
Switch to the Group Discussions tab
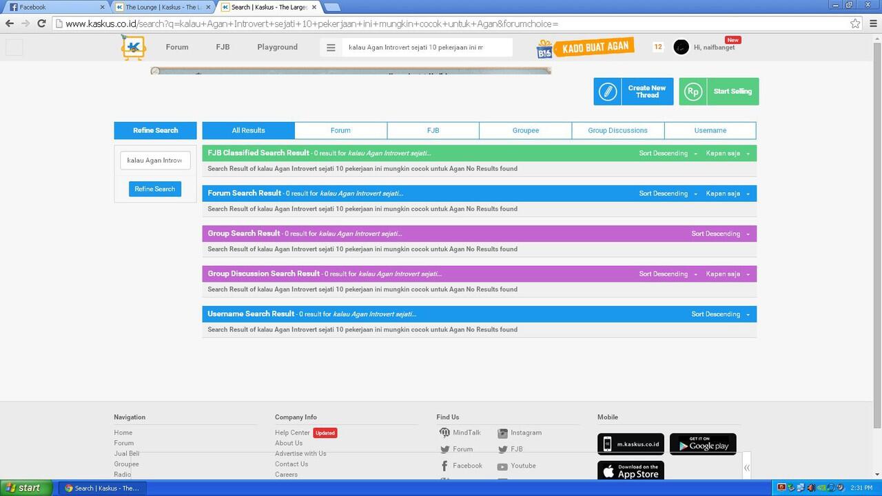tap(618, 130)
